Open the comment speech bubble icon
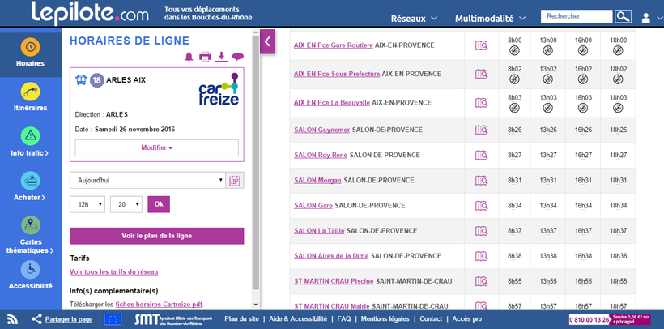 237,57
